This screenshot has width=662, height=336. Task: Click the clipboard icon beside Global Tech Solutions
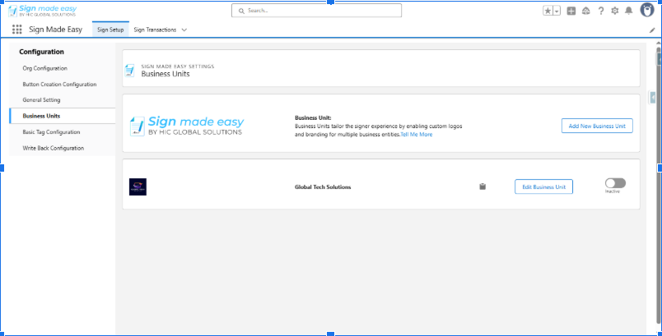483,186
